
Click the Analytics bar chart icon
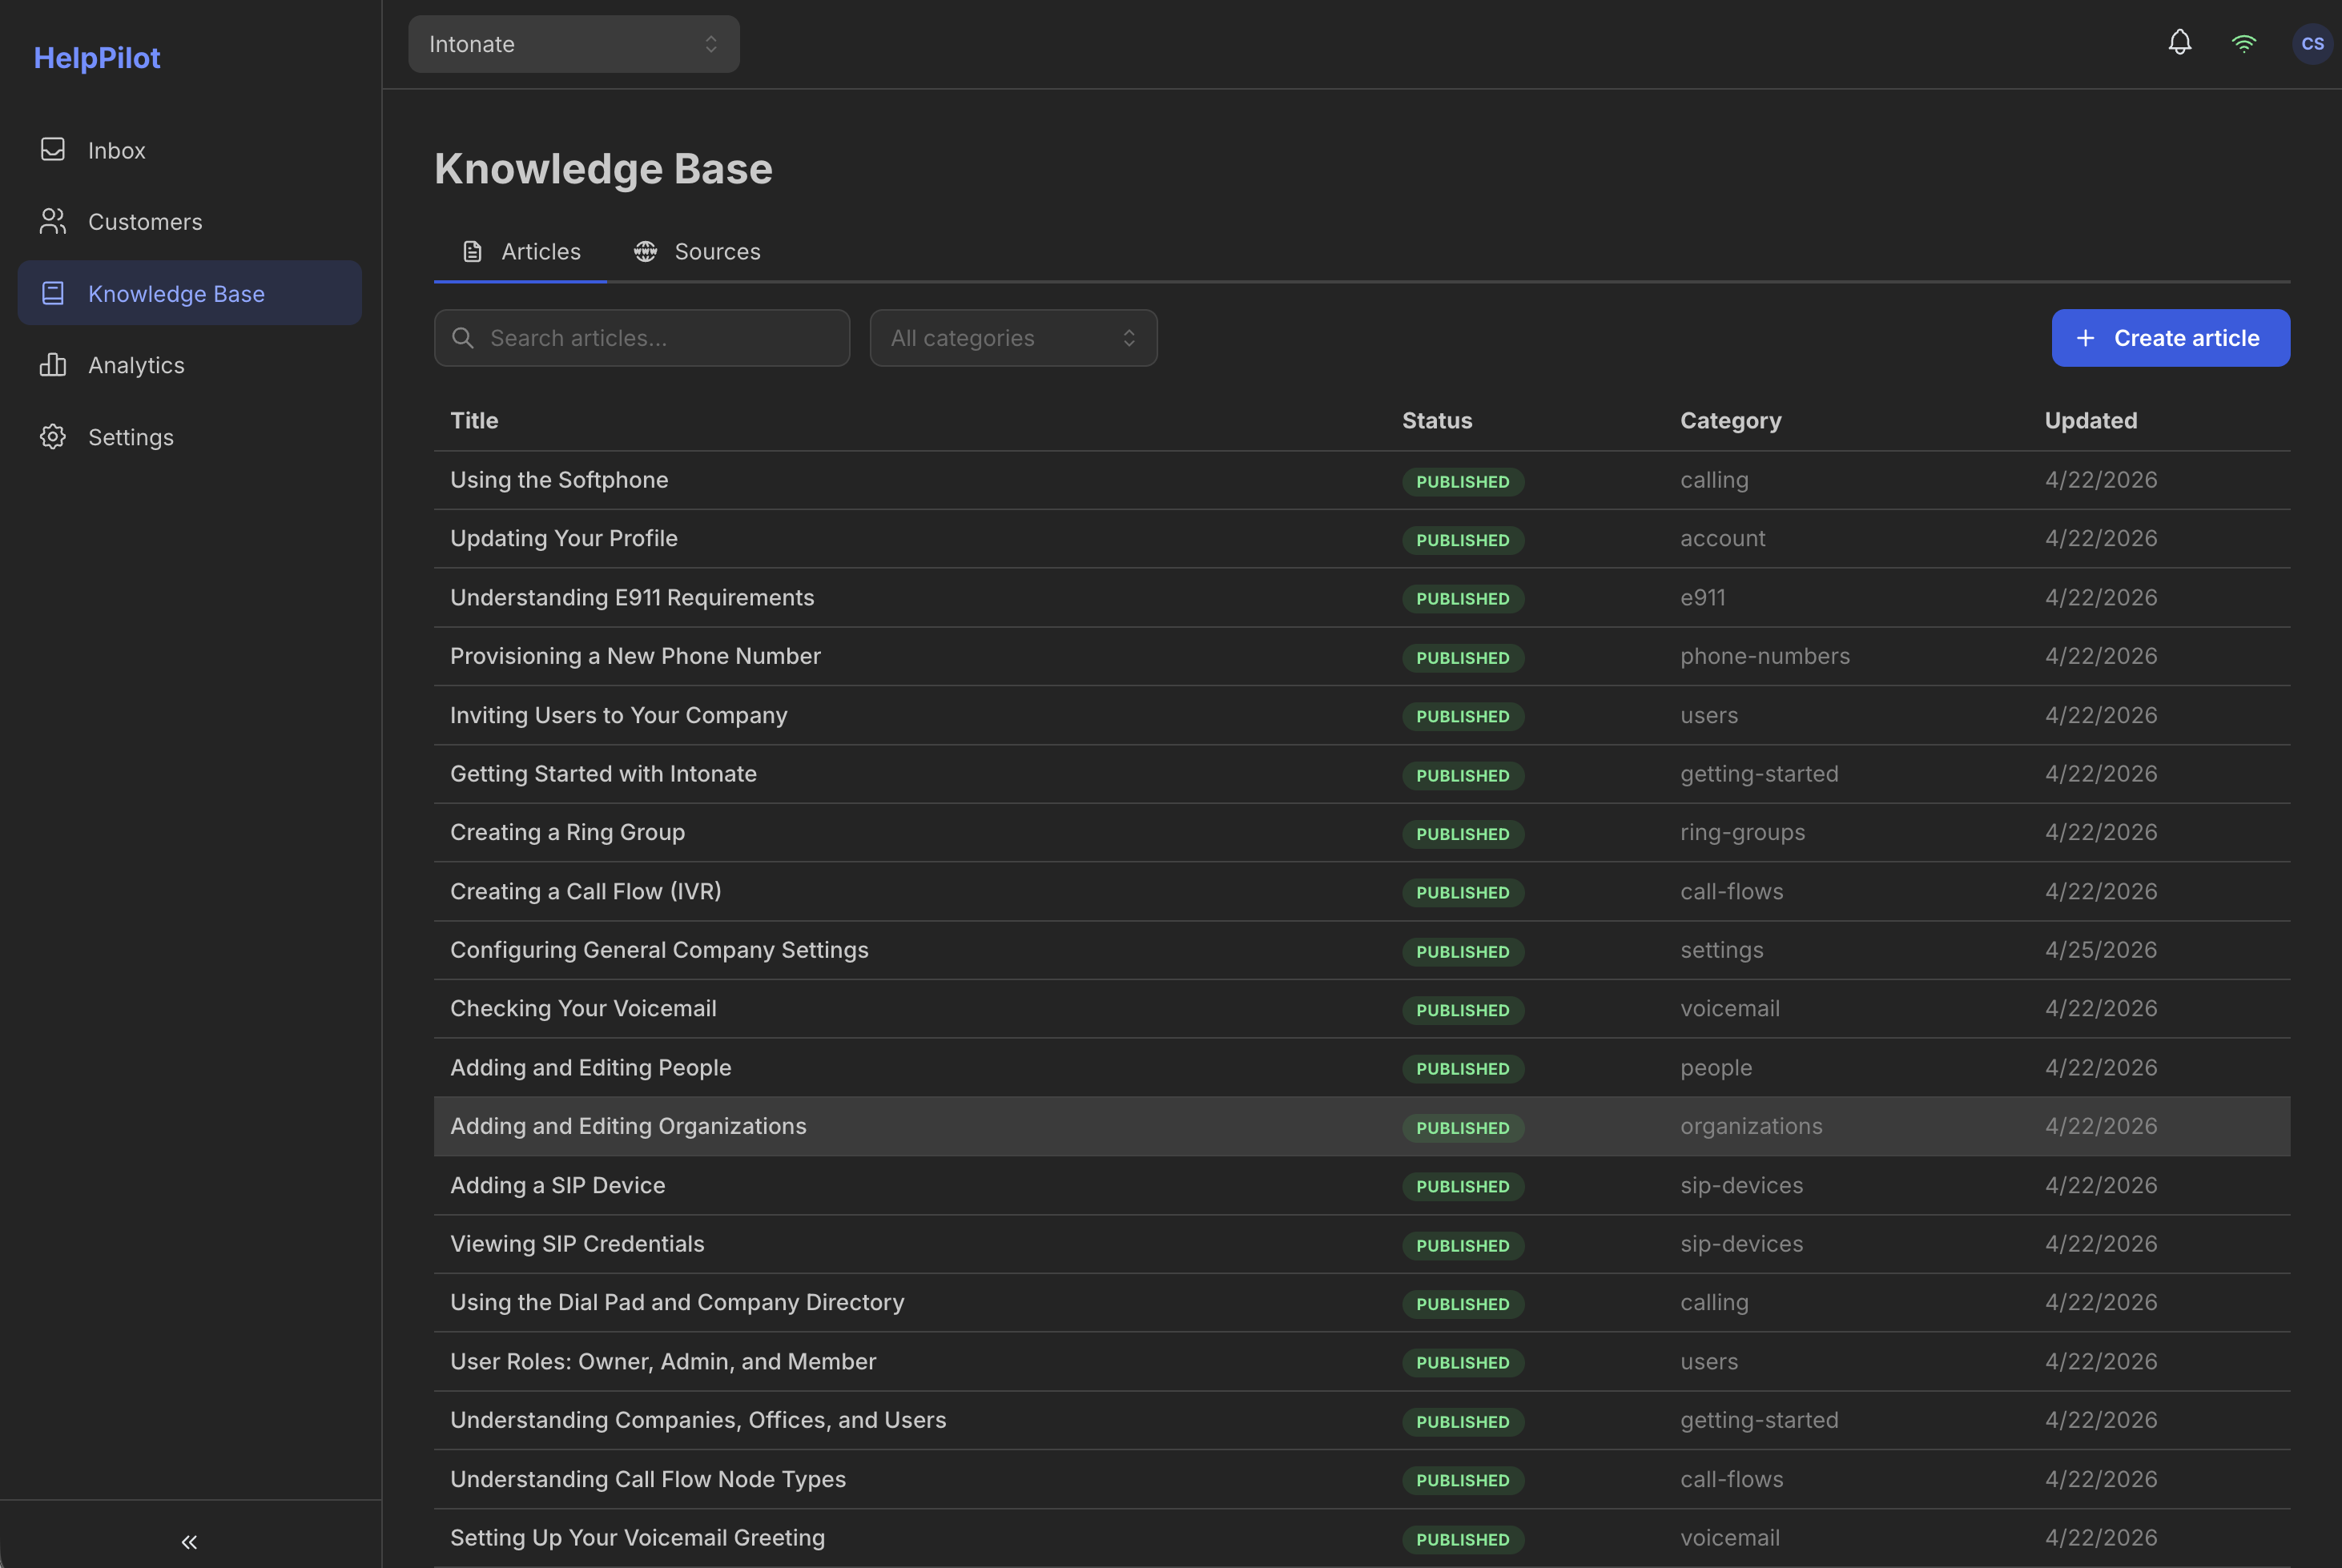point(53,365)
